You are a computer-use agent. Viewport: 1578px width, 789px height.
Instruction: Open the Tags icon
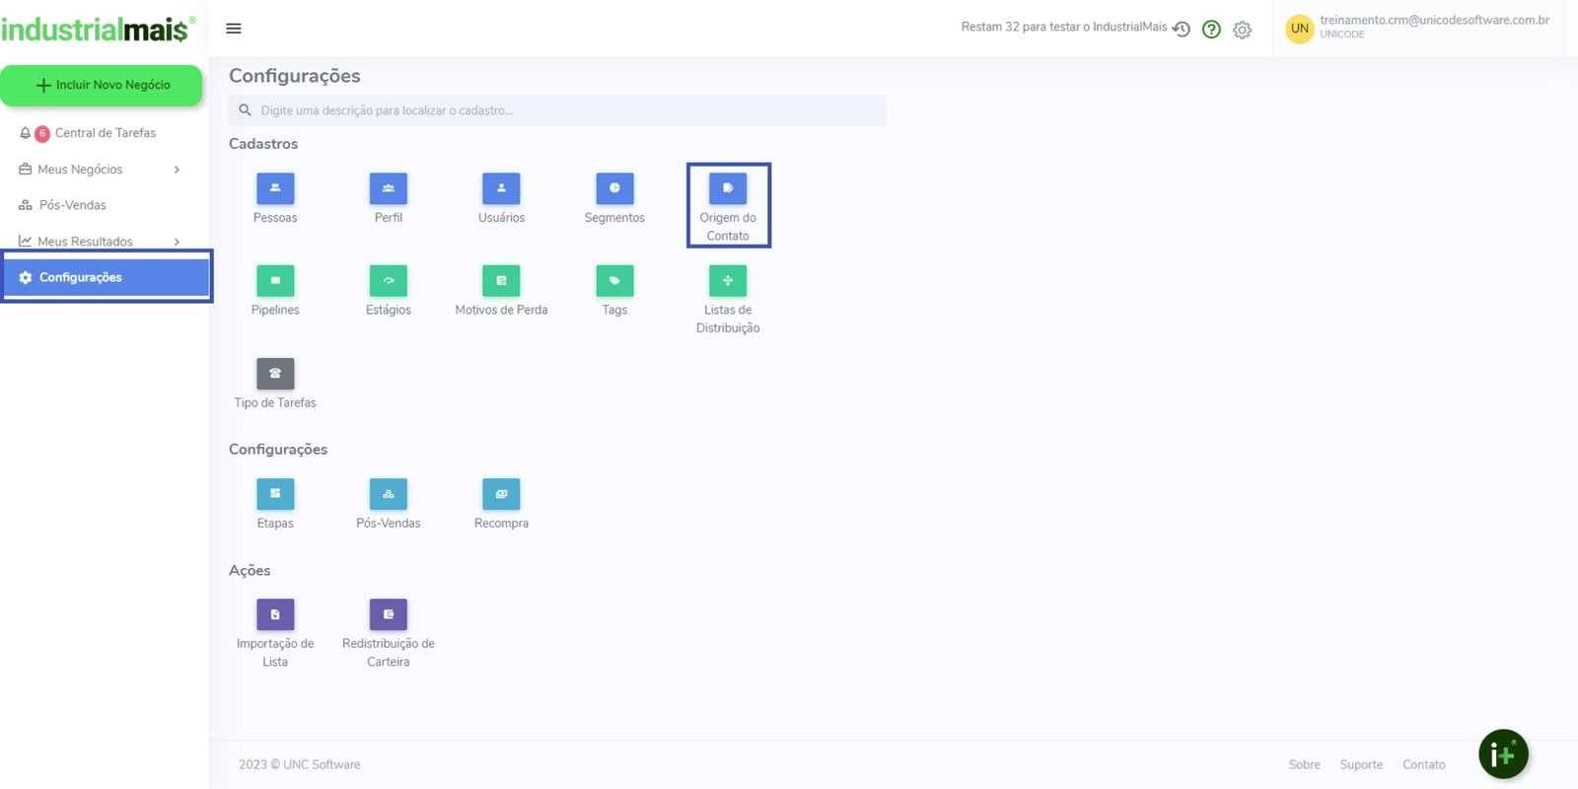click(614, 281)
